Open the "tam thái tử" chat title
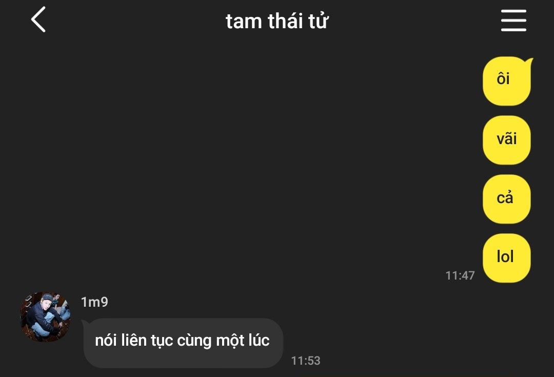The width and height of the screenshot is (554, 377). (x=277, y=21)
